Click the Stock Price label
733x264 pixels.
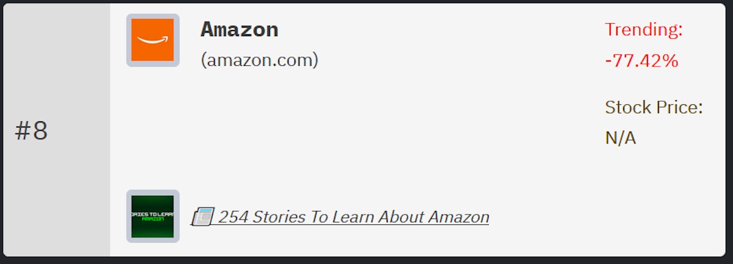click(x=654, y=108)
